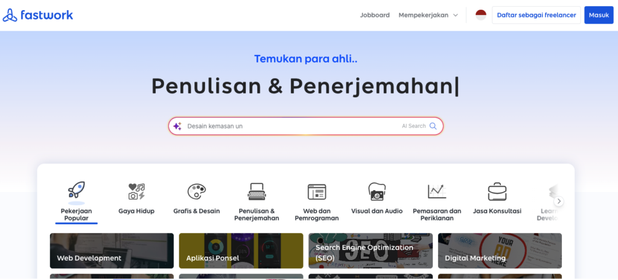Select the Penulisan & Penerjemahan typewriter icon
Viewport: 618px width, 280px height.
(256, 192)
